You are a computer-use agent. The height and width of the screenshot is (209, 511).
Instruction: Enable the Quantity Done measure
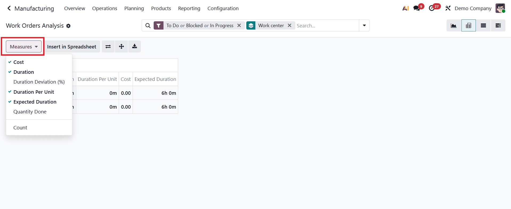pos(39,112)
